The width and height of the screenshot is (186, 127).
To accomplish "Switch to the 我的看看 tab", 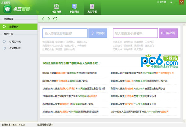I will click(92, 8).
